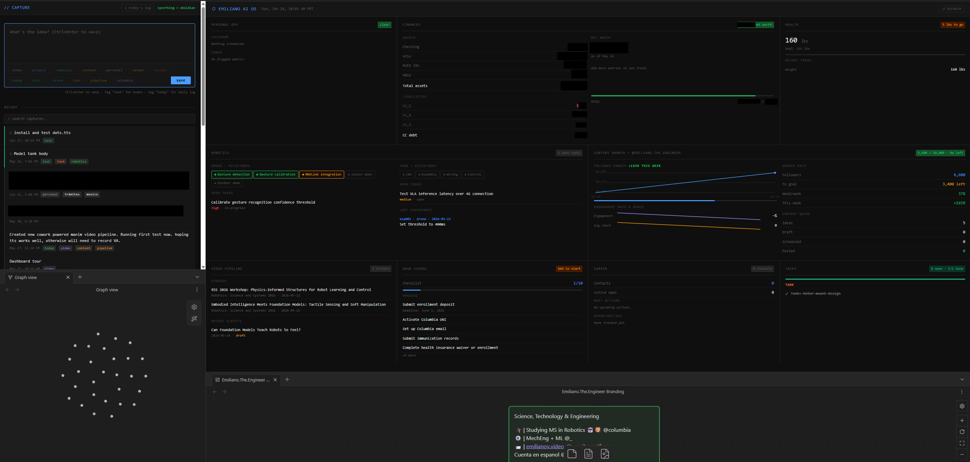
Task: Click the clear button in Personal Ops
Action: point(384,25)
